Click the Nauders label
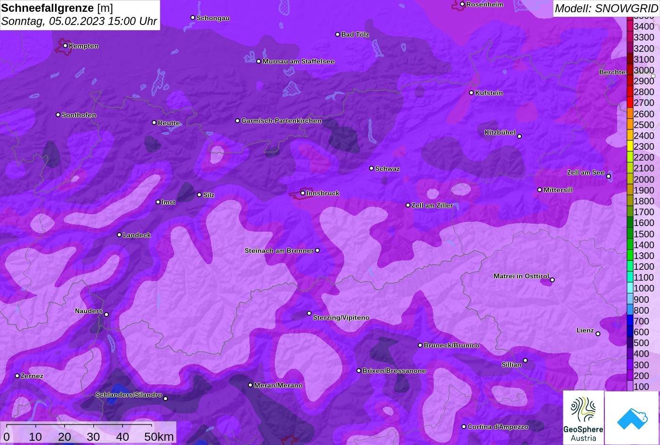This screenshot has width=660, height=445. 89,311
